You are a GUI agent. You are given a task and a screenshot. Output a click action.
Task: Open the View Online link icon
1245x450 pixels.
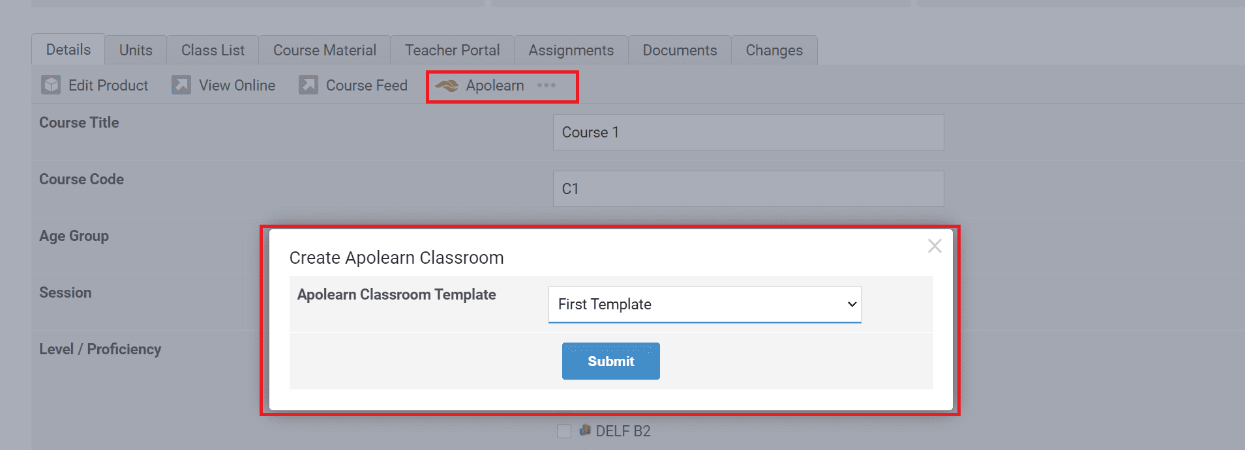click(x=181, y=85)
